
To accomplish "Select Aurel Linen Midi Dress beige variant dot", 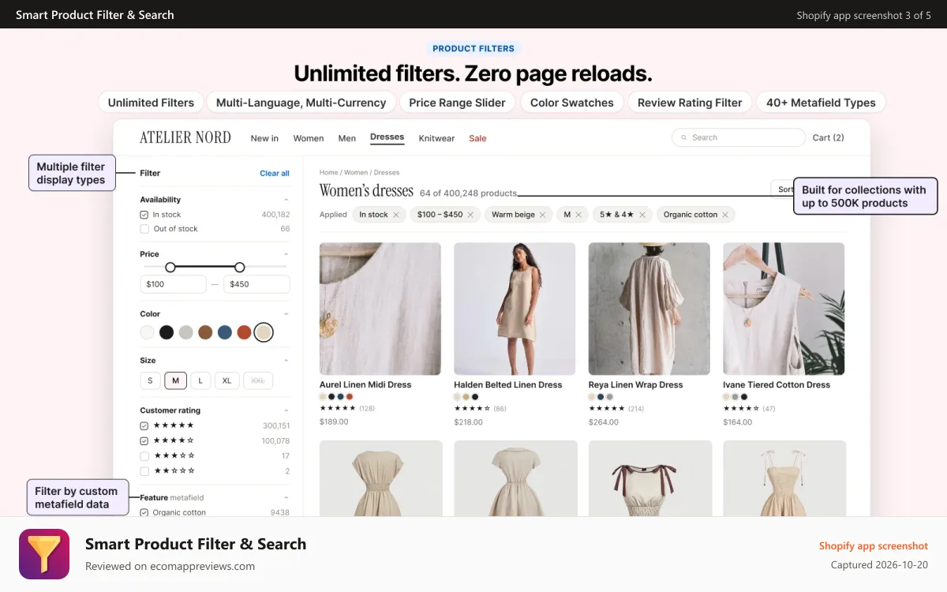I will (x=323, y=397).
